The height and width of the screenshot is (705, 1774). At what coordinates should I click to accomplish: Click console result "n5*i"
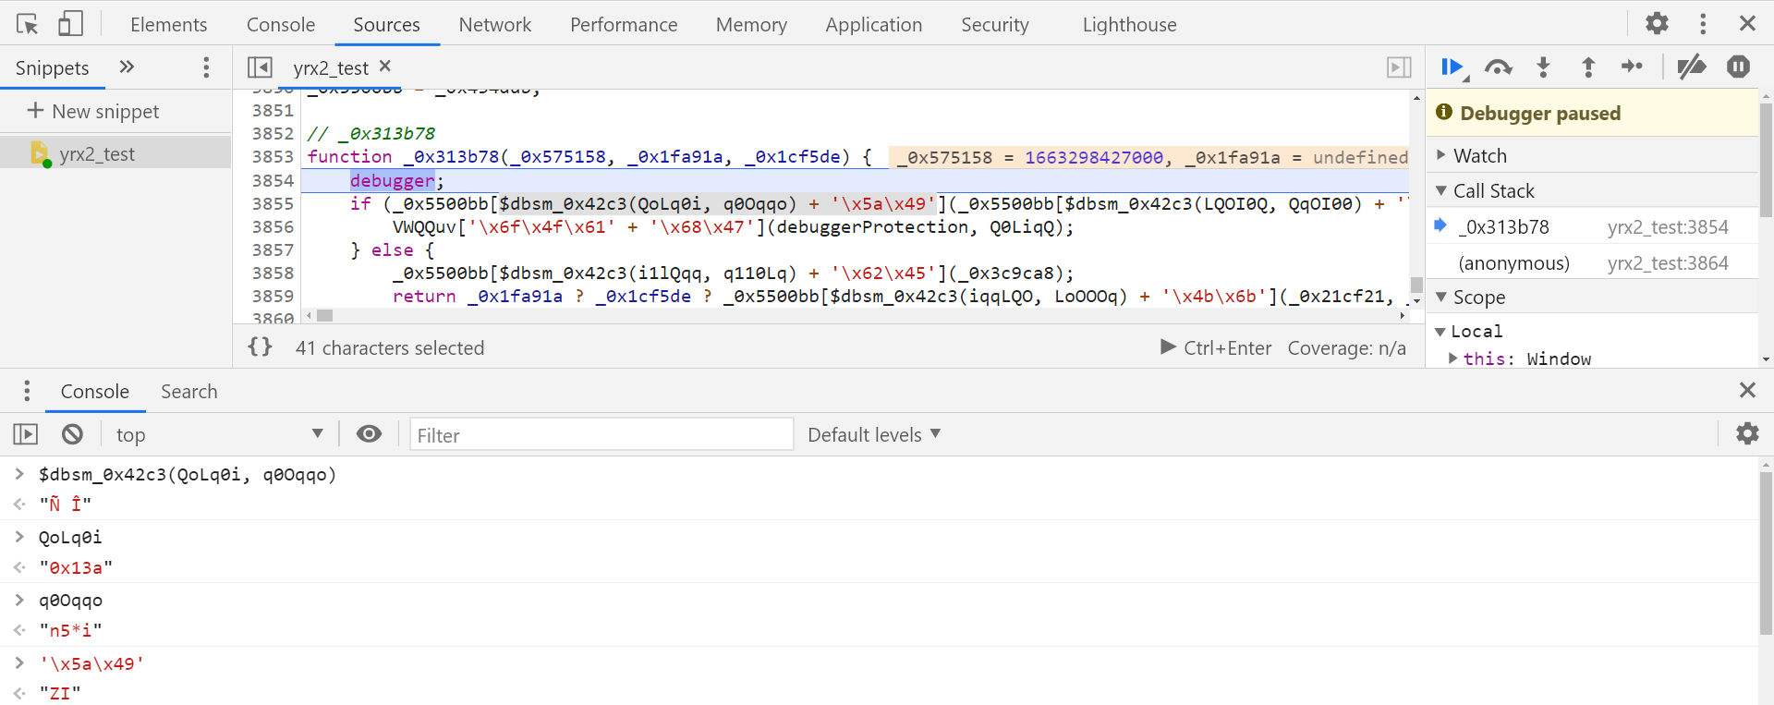click(x=70, y=630)
